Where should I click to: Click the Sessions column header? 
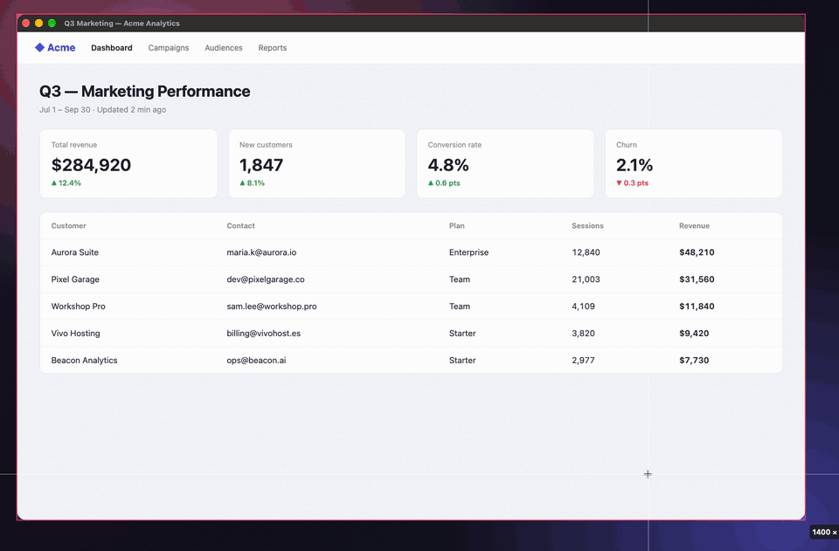coord(587,226)
